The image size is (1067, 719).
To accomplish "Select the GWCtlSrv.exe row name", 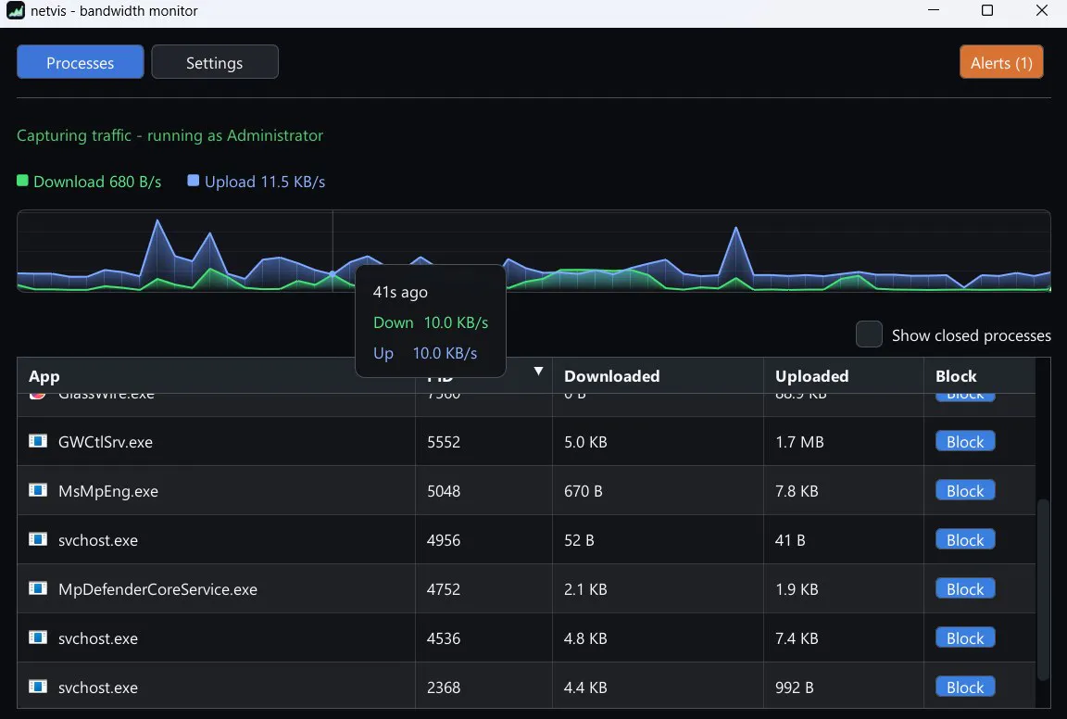I will pos(106,442).
